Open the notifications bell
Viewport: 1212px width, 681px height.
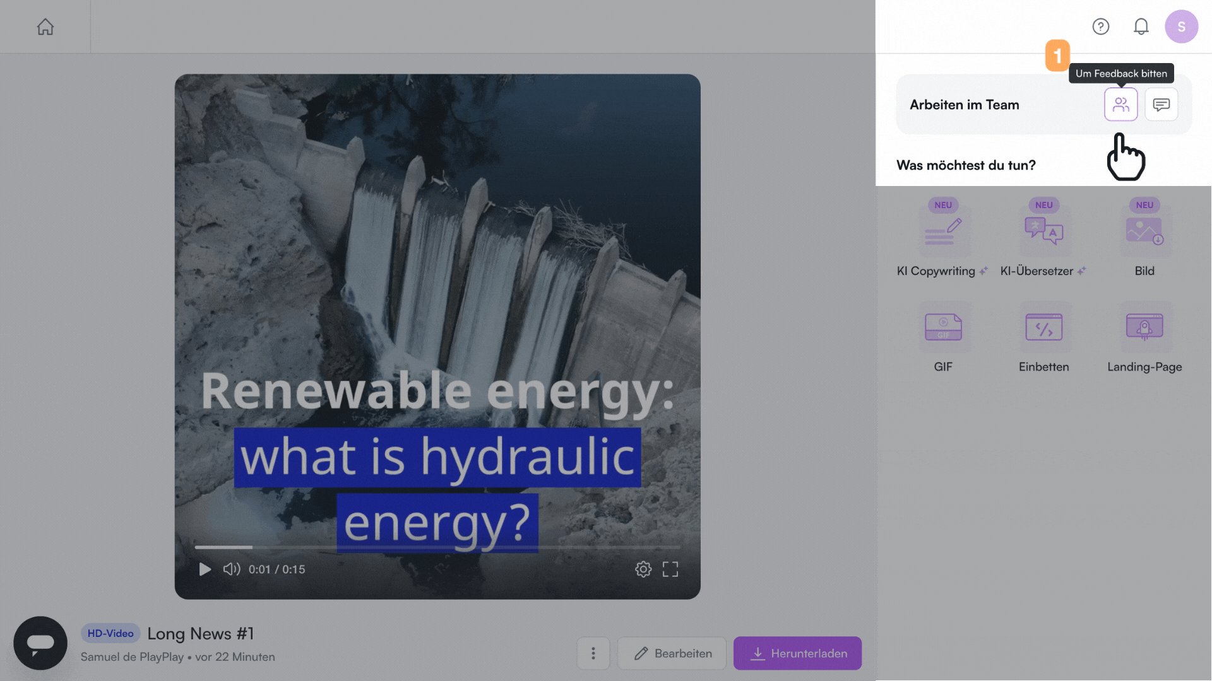point(1141,26)
